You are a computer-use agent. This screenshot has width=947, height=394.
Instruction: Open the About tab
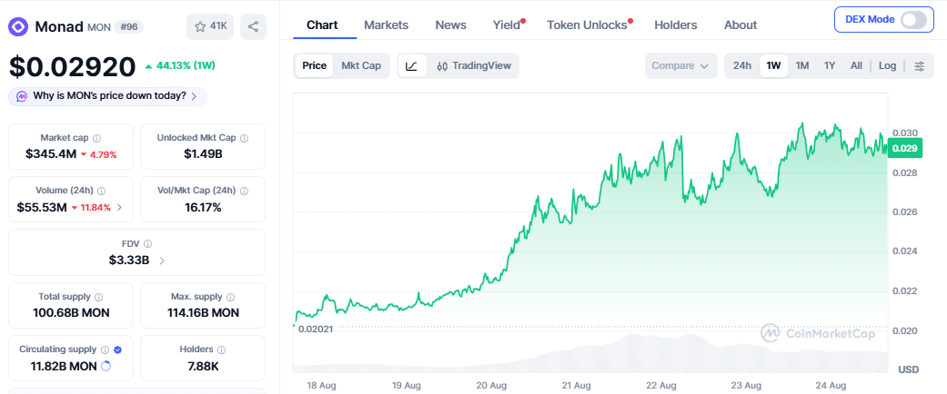point(740,25)
